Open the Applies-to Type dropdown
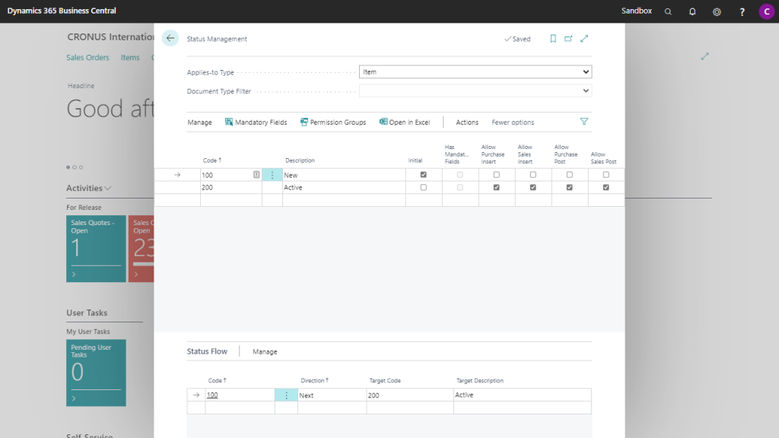This screenshot has height=438, width=779. tap(585, 71)
